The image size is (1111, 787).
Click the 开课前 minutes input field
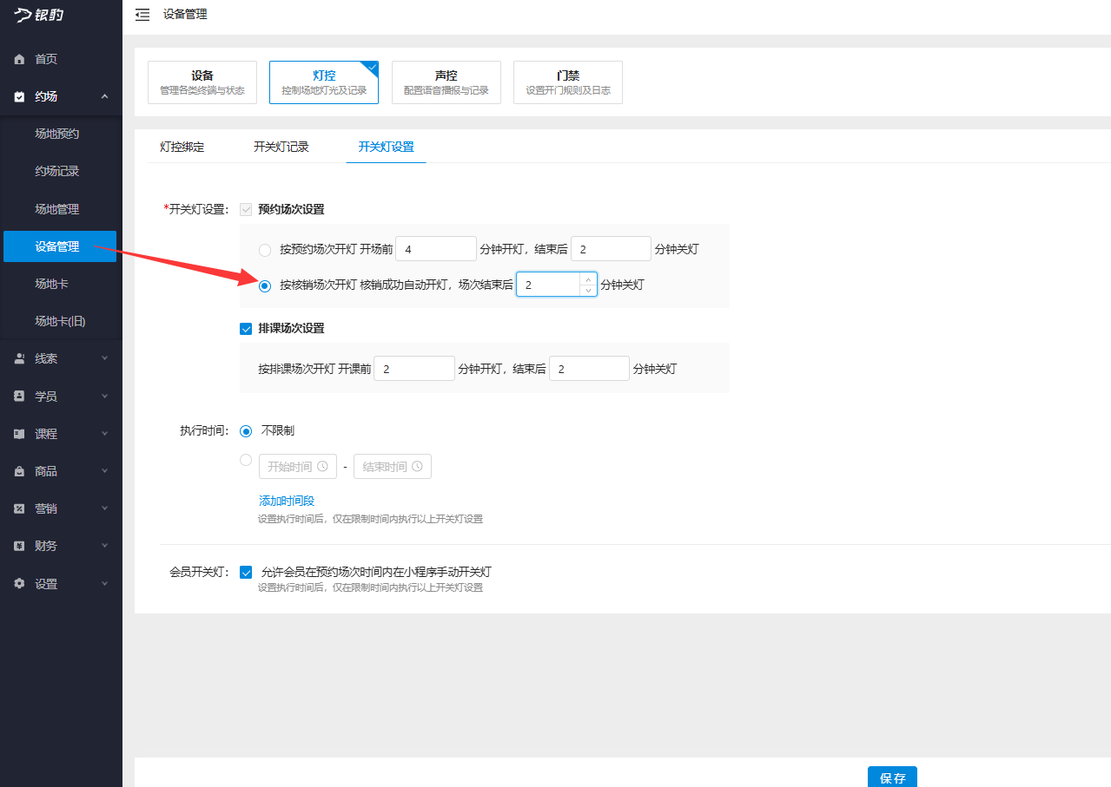pyautogui.click(x=414, y=369)
